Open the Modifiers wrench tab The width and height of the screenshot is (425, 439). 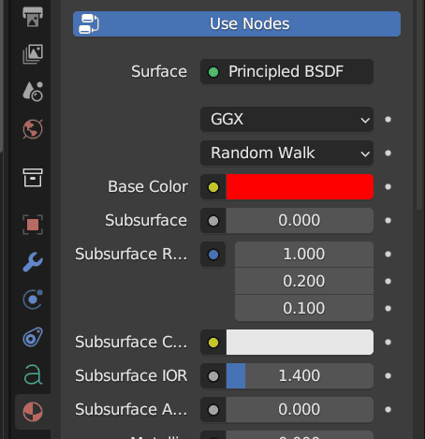point(33,262)
